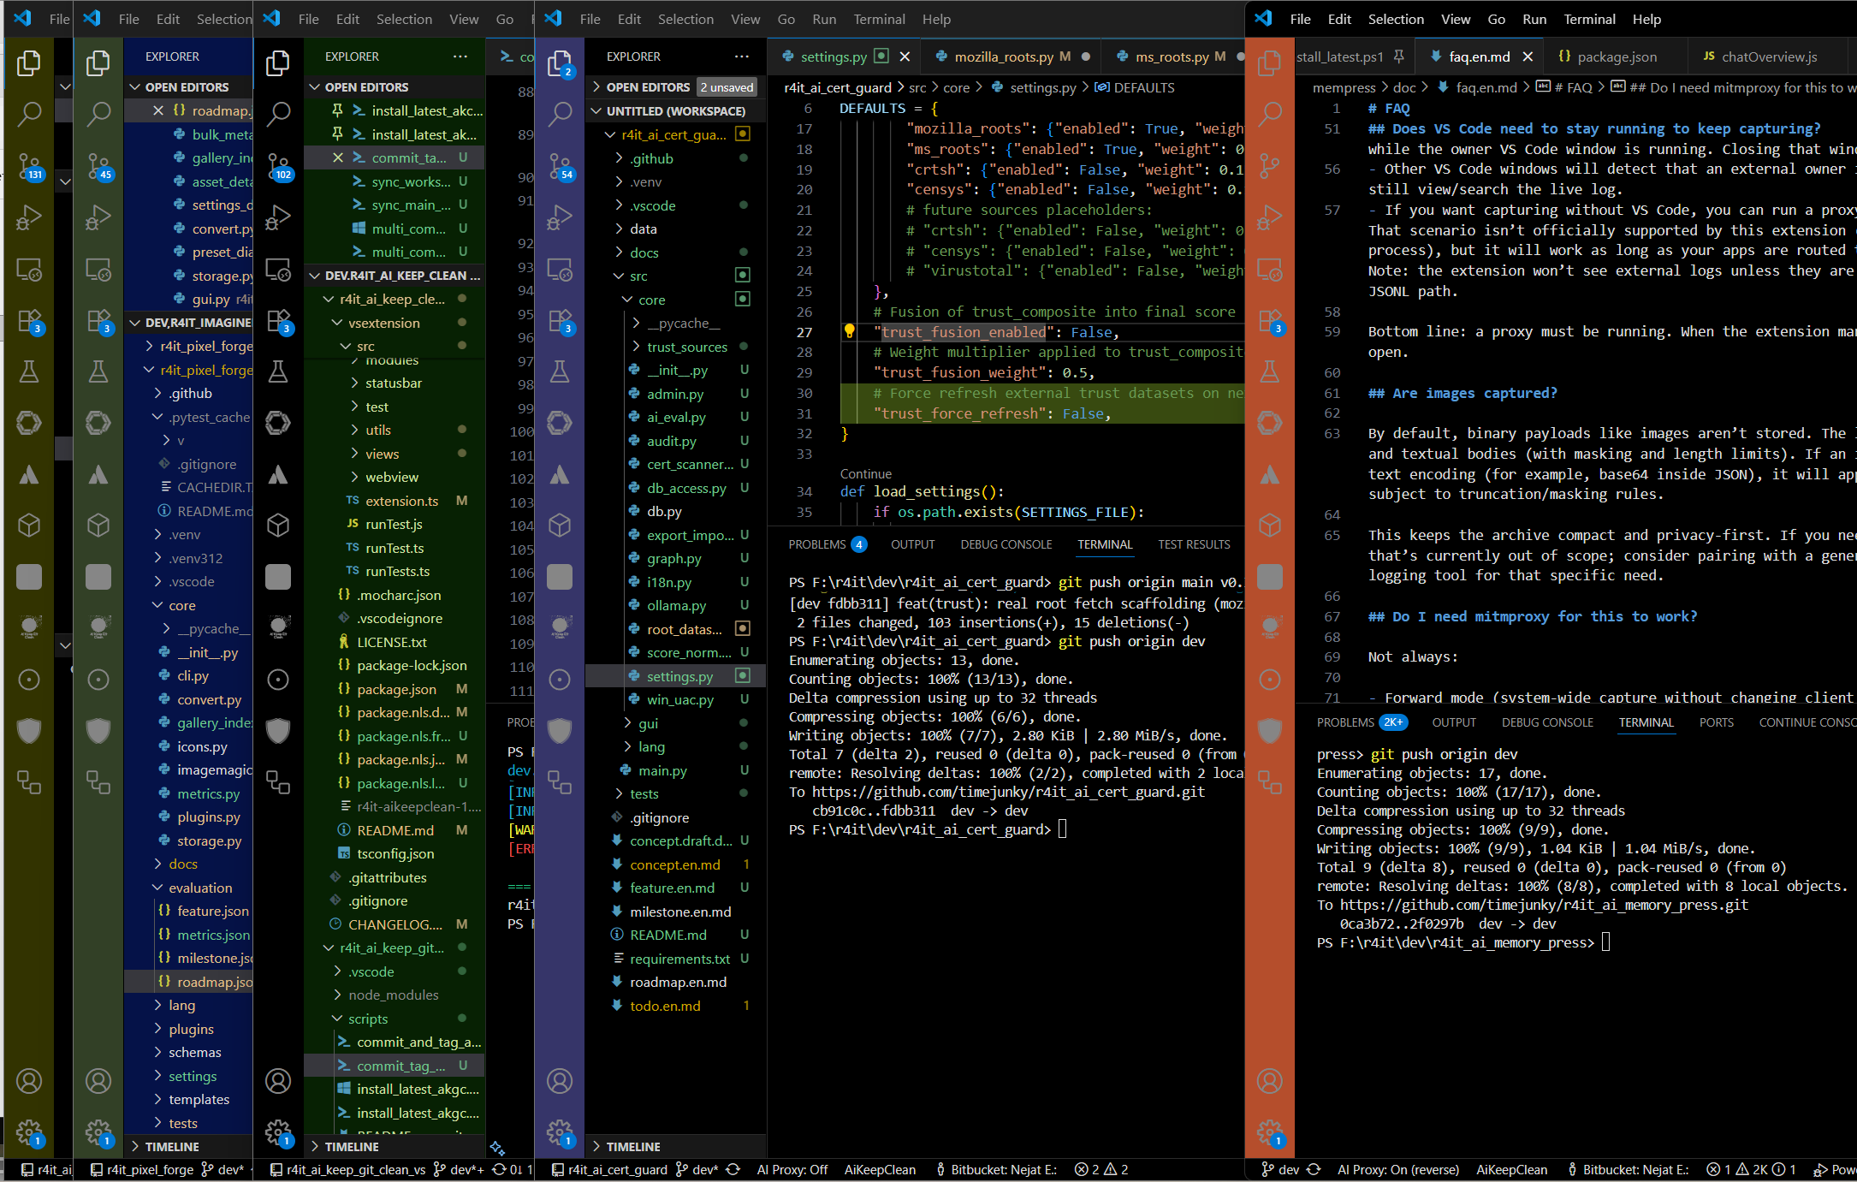Open the Terminal menu in the orange window
This screenshot has width=1857, height=1182.
click(x=1589, y=19)
